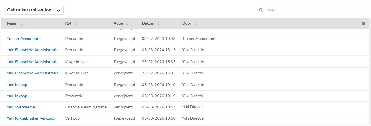Image resolution: width=371 pixels, height=126 pixels.
Task: Open the Trainer Accountant name link
Action: pyautogui.click(x=24, y=39)
